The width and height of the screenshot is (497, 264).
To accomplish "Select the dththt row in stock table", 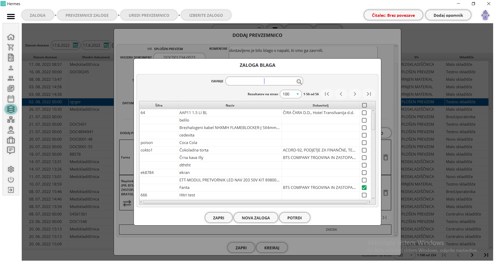I will pyautogui.click(x=255, y=165).
